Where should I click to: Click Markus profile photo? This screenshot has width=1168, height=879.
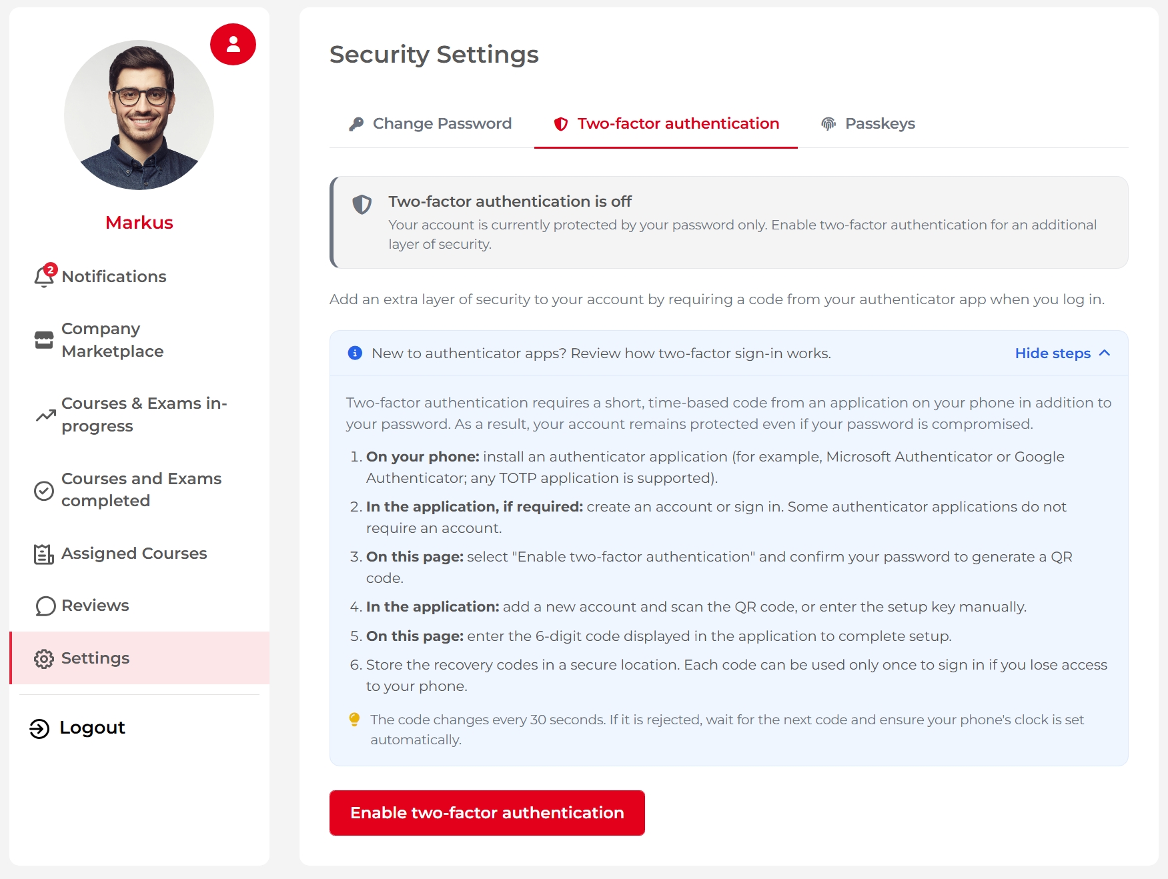(x=139, y=115)
